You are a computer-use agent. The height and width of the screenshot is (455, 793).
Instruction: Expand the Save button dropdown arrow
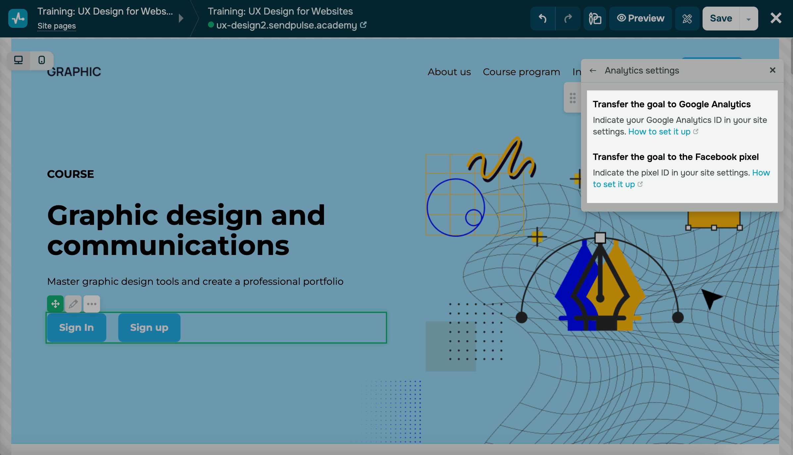pos(749,19)
